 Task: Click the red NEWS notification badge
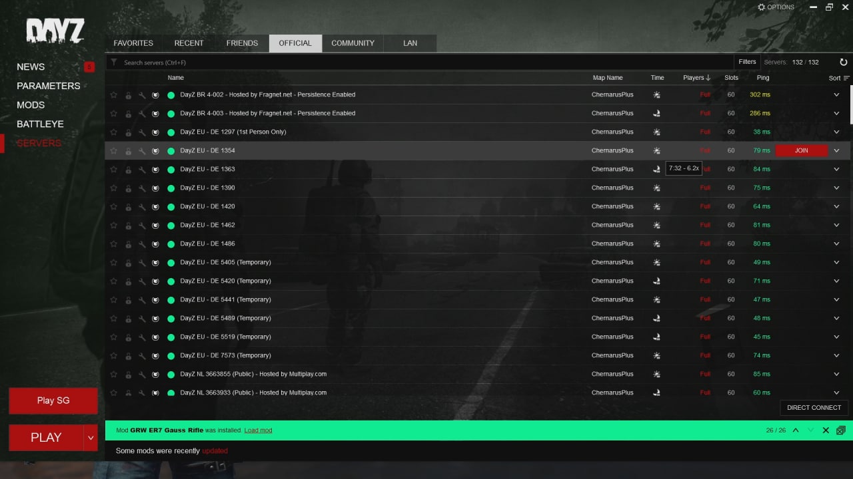[89, 67]
